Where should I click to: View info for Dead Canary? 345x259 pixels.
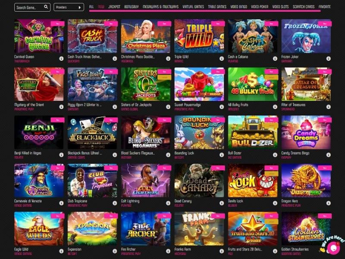[x=222, y=203]
